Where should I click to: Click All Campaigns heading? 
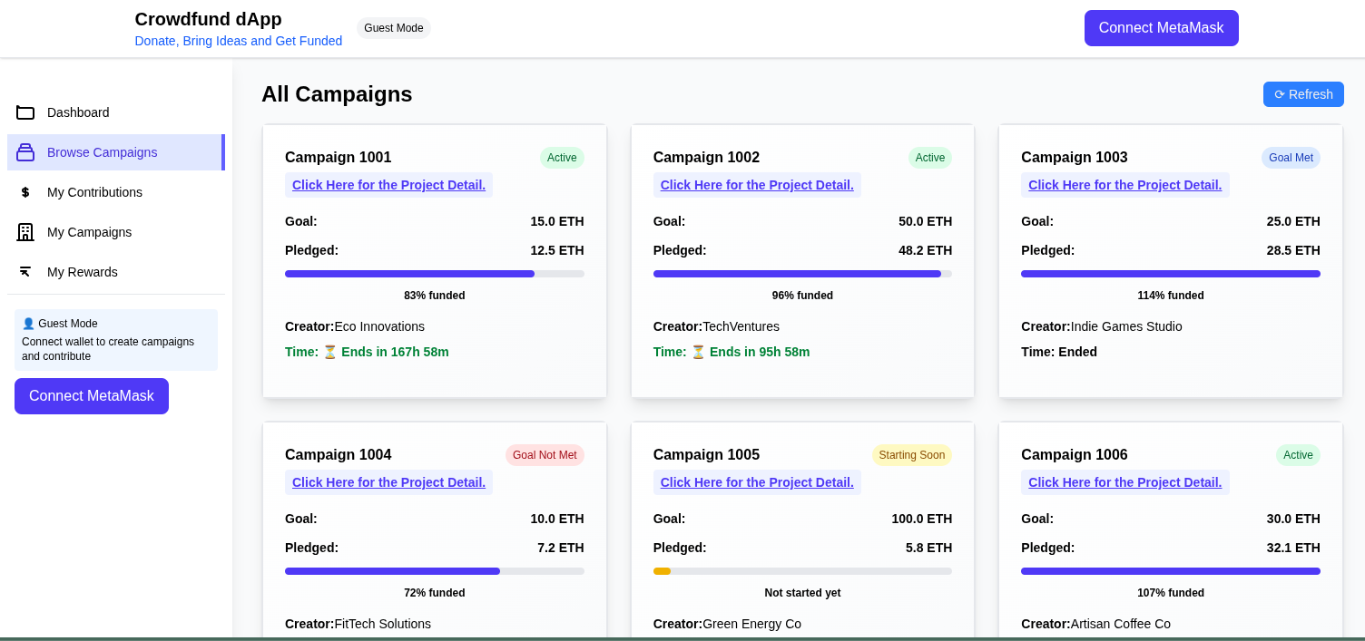337,93
